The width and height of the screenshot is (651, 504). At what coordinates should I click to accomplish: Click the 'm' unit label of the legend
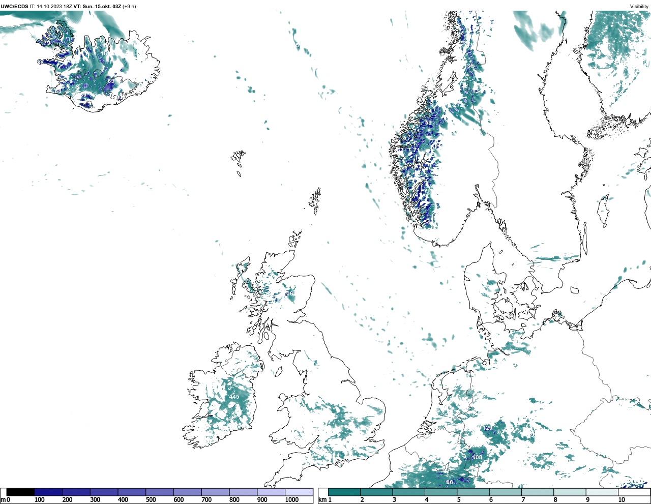coord(3,500)
